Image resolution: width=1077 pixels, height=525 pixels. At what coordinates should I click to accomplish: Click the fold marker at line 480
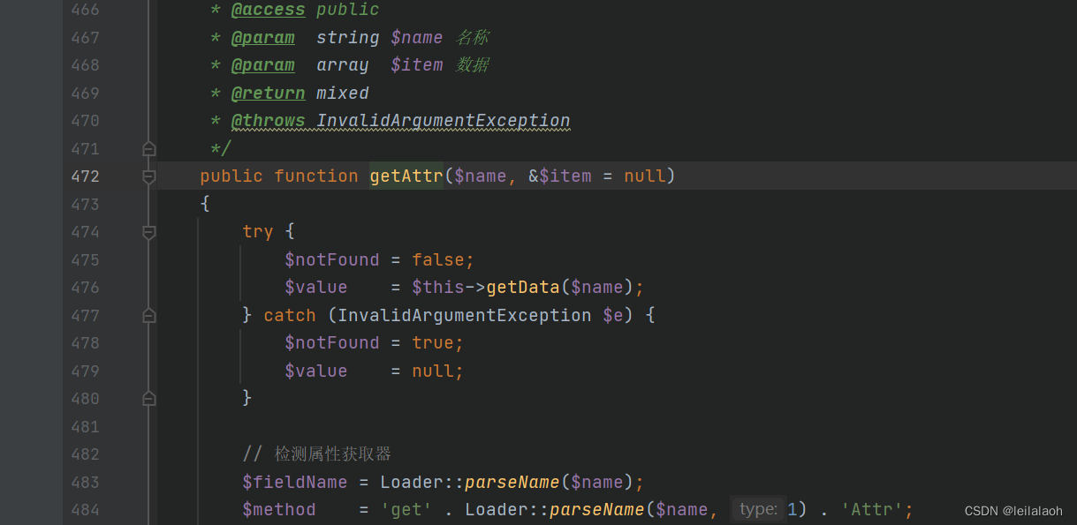[x=148, y=398]
